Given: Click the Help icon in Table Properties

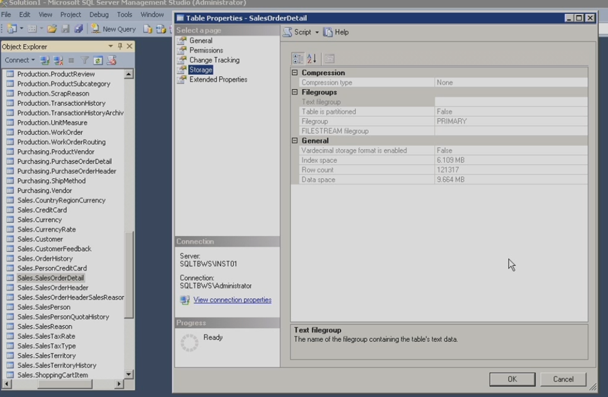Looking at the screenshot, I should [328, 32].
